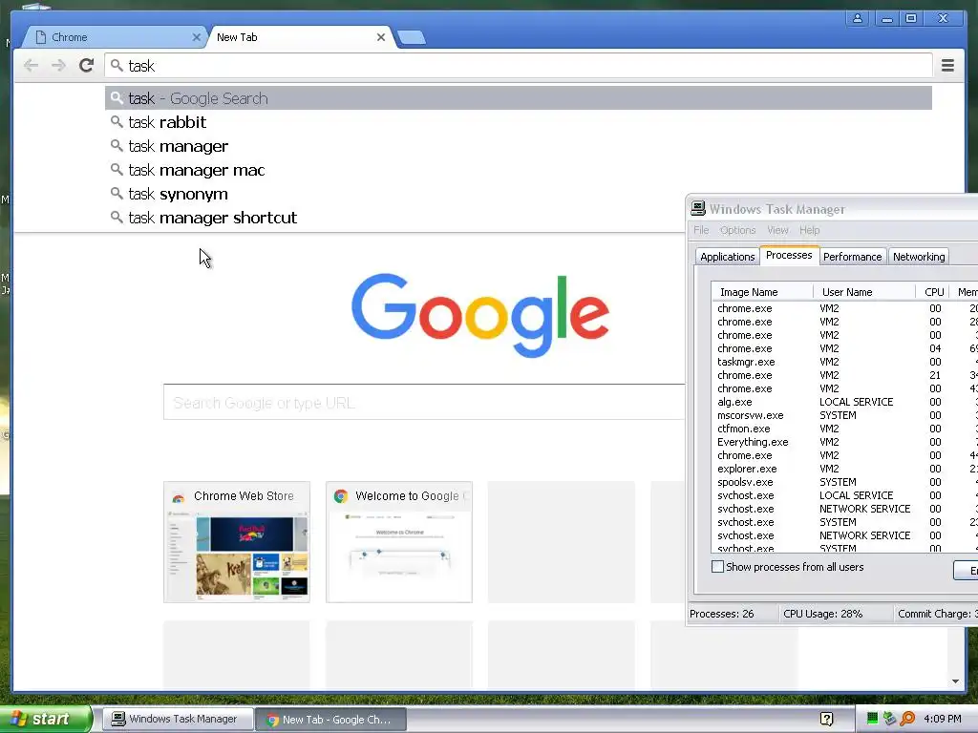Select the explorer.exe process row
978x733 pixels.
click(x=844, y=469)
